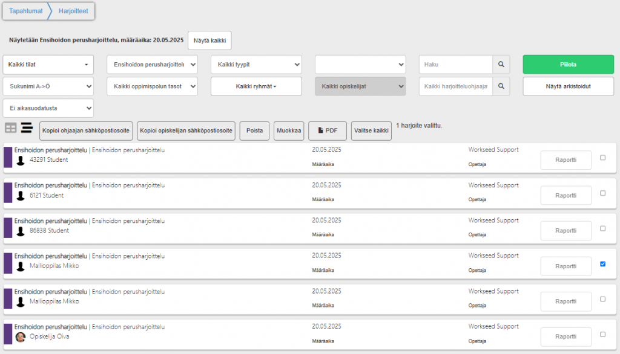Click the 6121 Student avatar icon

21,196
